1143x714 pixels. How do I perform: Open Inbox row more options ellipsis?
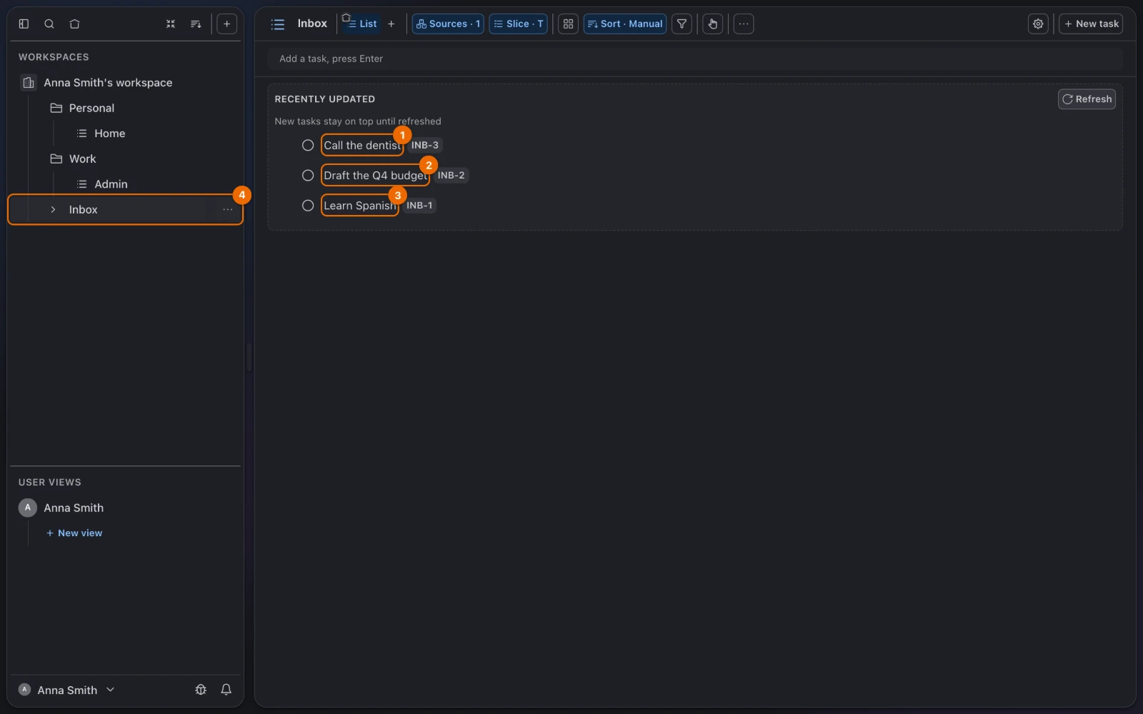(x=227, y=209)
